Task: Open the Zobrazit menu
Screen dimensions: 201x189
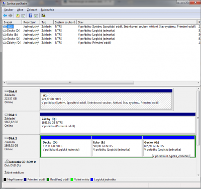Action: (32, 10)
